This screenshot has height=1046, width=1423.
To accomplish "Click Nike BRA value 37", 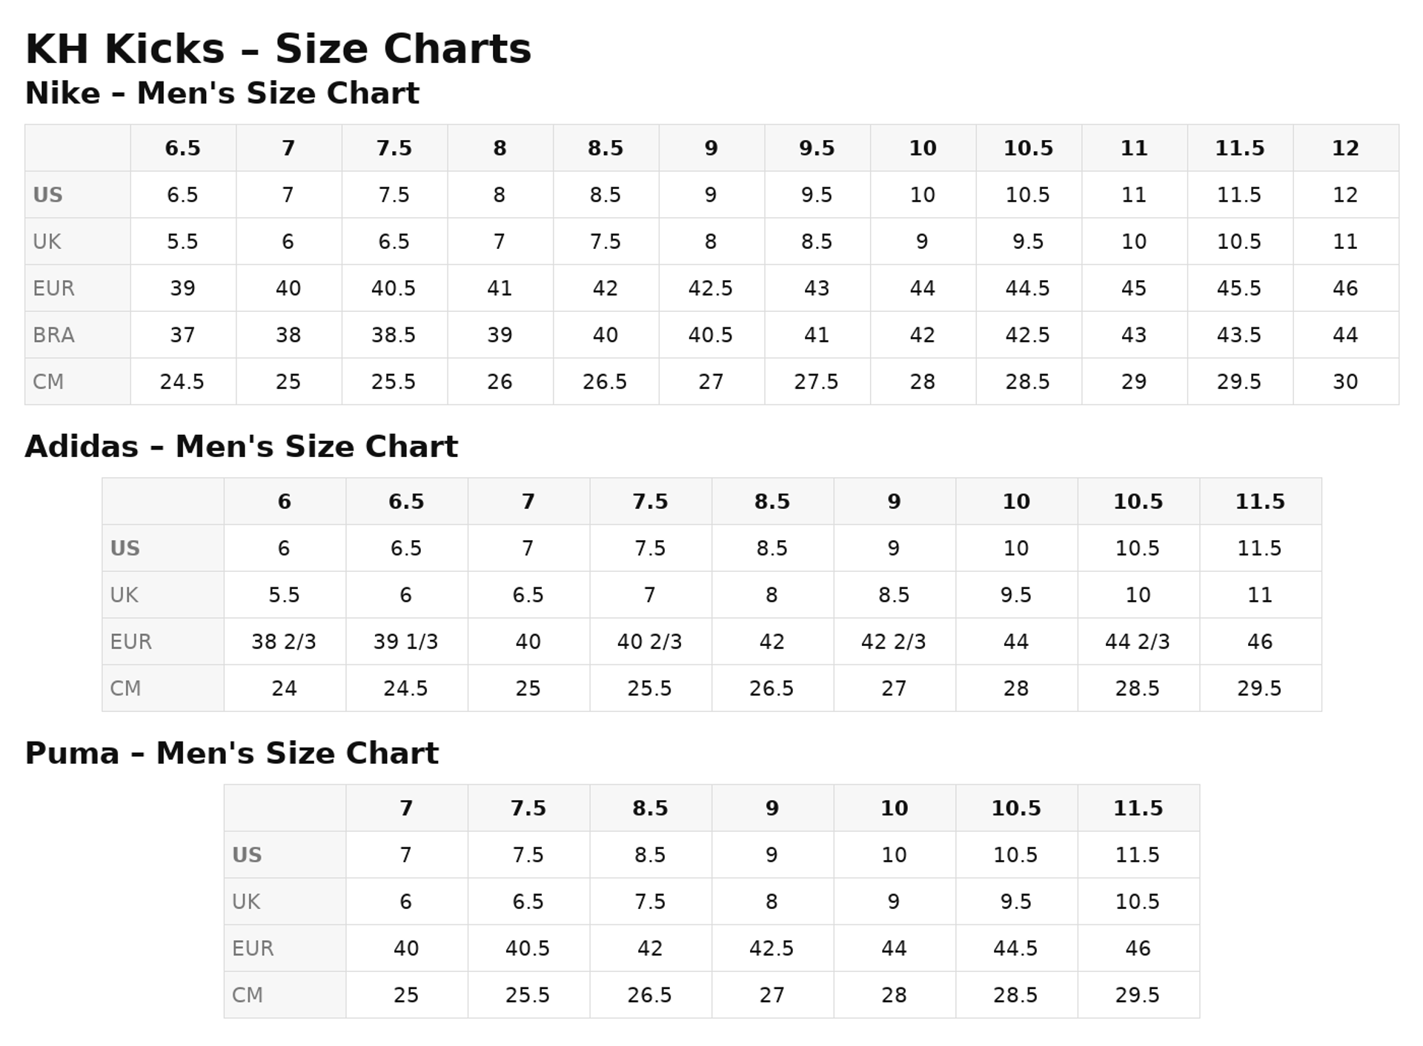I will coord(182,335).
